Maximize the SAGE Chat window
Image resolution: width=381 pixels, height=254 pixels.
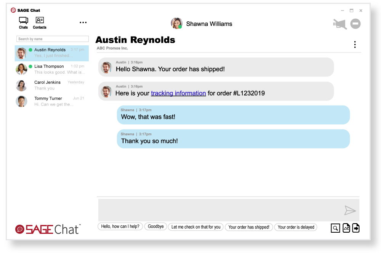(351, 10)
